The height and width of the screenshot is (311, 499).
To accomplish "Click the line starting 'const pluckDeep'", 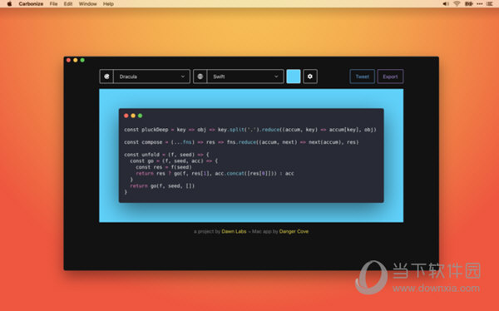I will click(x=250, y=130).
